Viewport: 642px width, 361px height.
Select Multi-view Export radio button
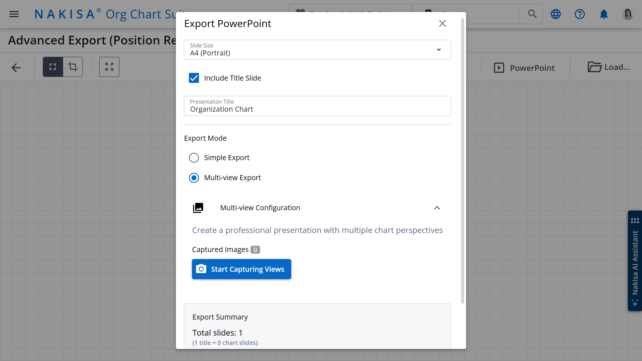tap(194, 178)
